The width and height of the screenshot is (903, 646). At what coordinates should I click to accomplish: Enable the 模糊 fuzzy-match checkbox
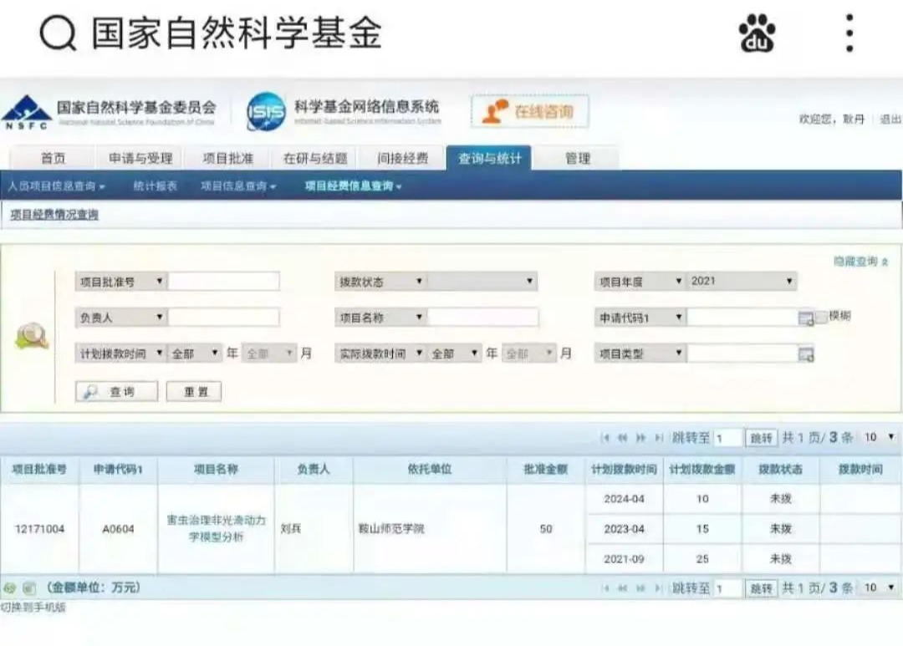pyautogui.click(x=821, y=317)
